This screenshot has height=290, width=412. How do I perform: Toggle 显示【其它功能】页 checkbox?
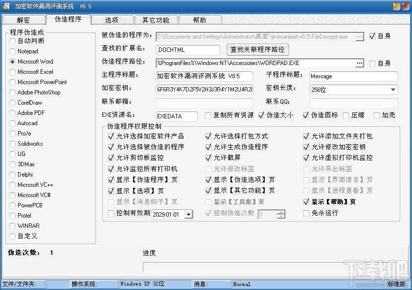(x=208, y=191)
